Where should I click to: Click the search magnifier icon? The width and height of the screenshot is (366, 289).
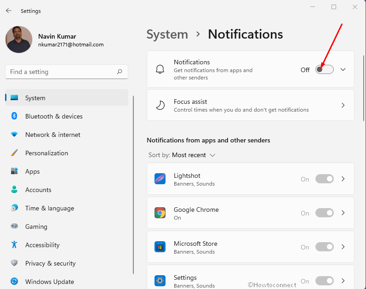(x=120, y=72)
